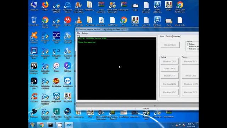Click the Read CRT button

pos(170,76)
